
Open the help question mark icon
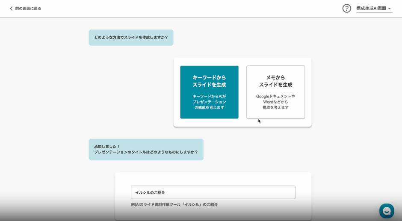point(346,9)
